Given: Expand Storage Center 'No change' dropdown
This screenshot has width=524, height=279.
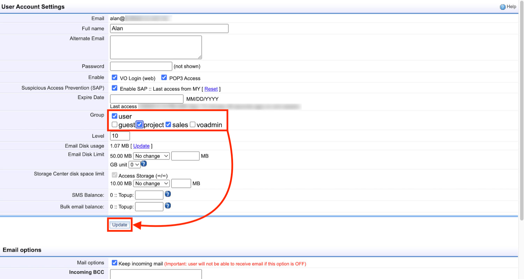Looking at the screenshot, I should (151, 183).
